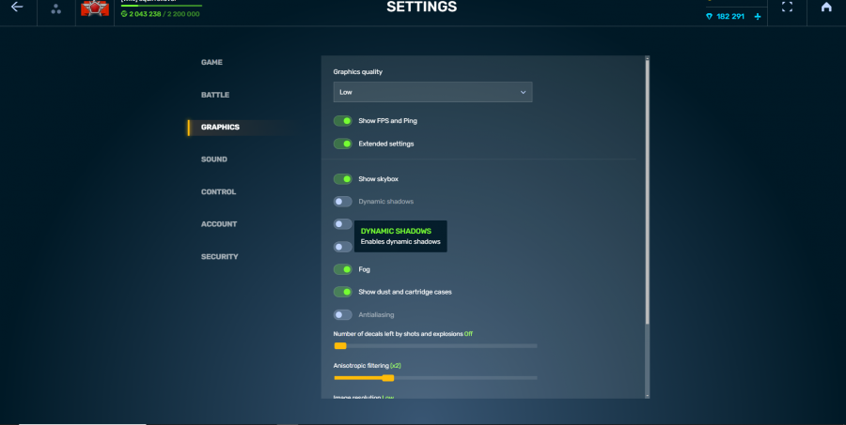846x425 pixels.
Task: Open the Graphics quality dropdown
Action: pyautogui.click(x=432, y=92)
